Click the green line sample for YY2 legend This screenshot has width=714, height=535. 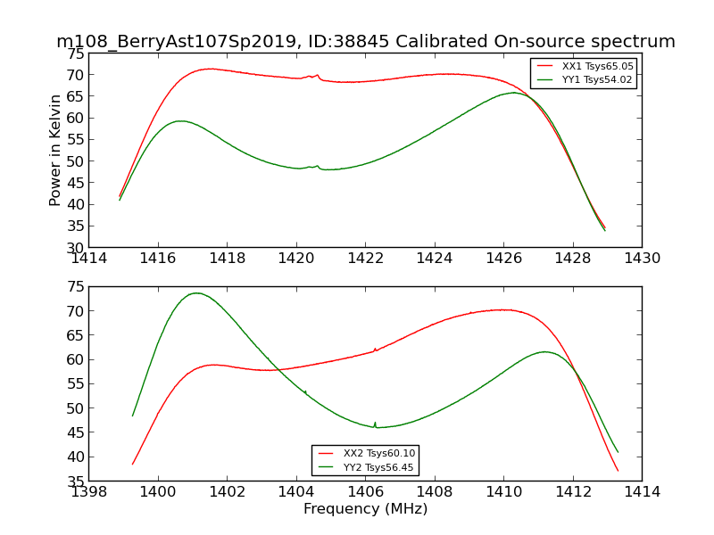[326, 466]
